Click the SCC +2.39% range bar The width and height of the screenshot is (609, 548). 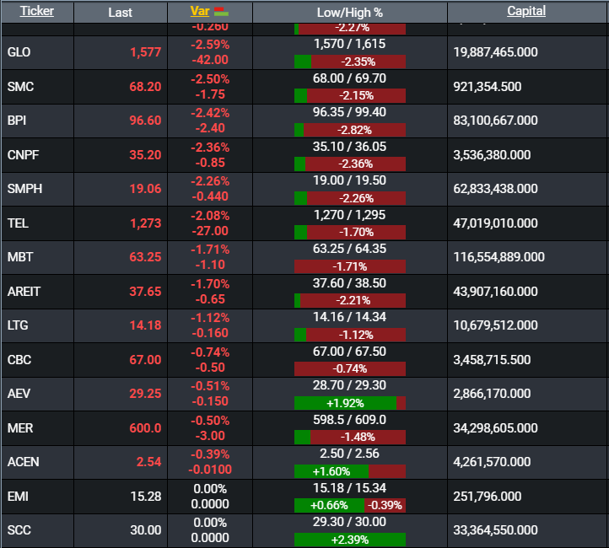click(350, 540)
